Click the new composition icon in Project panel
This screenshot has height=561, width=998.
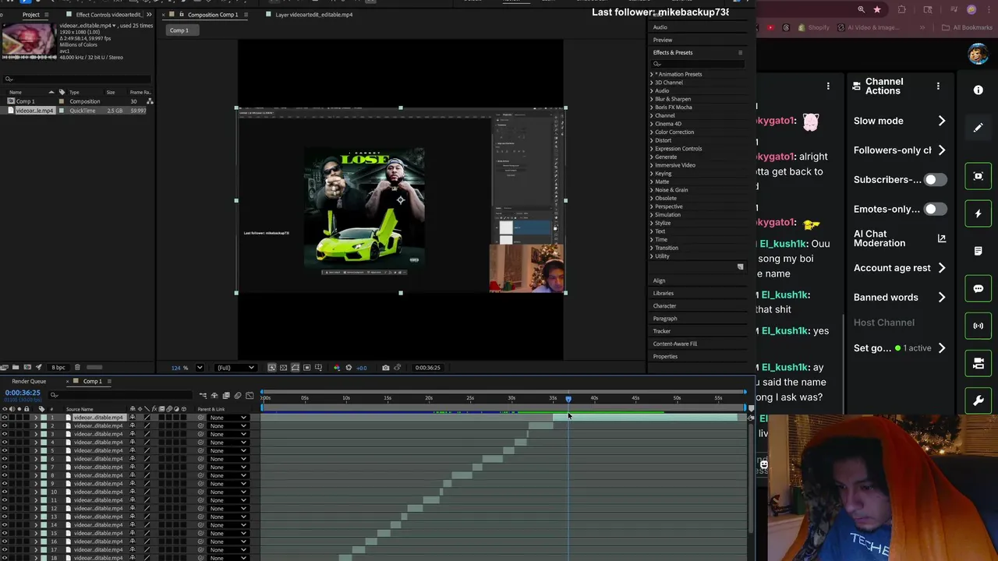click(x=27, y=367)
